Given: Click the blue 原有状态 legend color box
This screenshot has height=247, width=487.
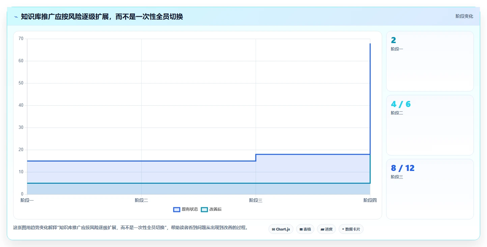Looking at the screenshot, I should pos(177,209).
